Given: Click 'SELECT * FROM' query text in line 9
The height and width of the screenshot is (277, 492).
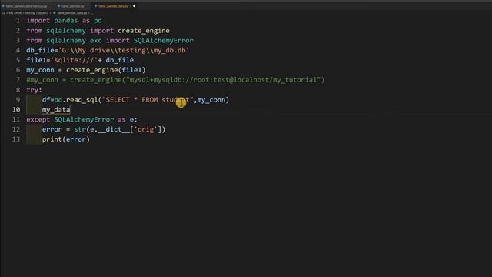Looking at the screenshot, I should tap(131, 100).
